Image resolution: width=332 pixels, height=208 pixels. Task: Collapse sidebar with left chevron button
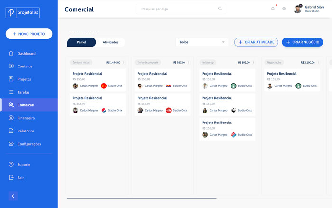pos(13,196)
